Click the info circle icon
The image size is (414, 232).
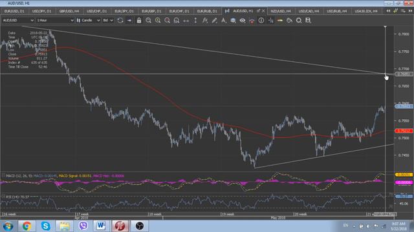pyautogui.click(x=261, y=20)
